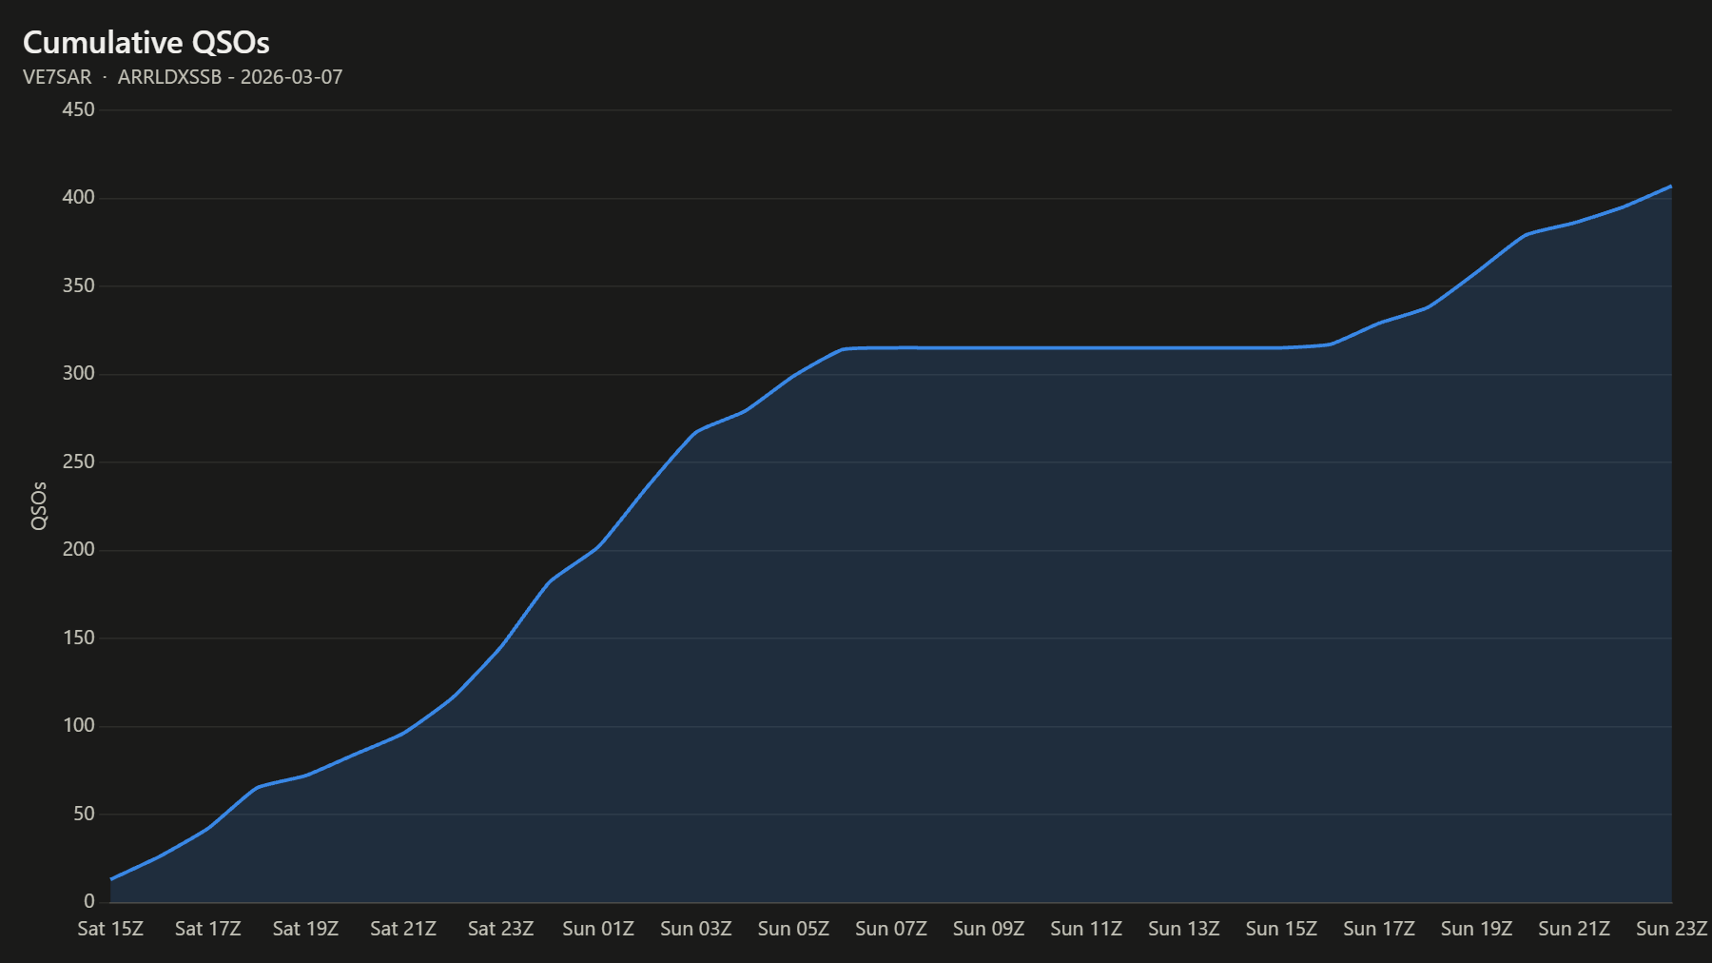
Task: Click the 50 y-axis label
Action: click(85, 814)
